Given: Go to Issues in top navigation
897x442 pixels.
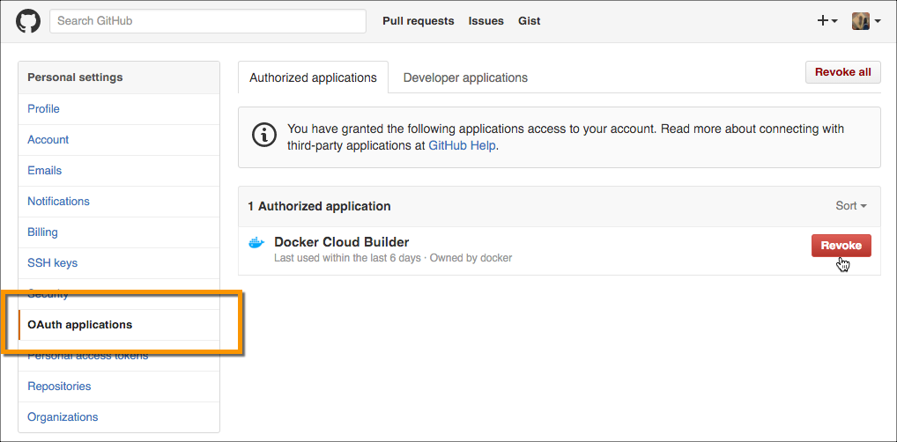Looking at the screenshot, I should click(x=486, y=21).
